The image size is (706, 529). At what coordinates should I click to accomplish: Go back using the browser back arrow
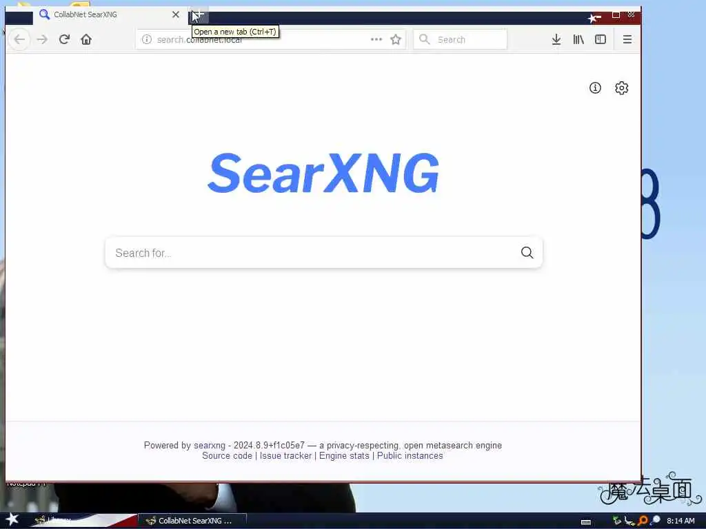pos(19,39)
